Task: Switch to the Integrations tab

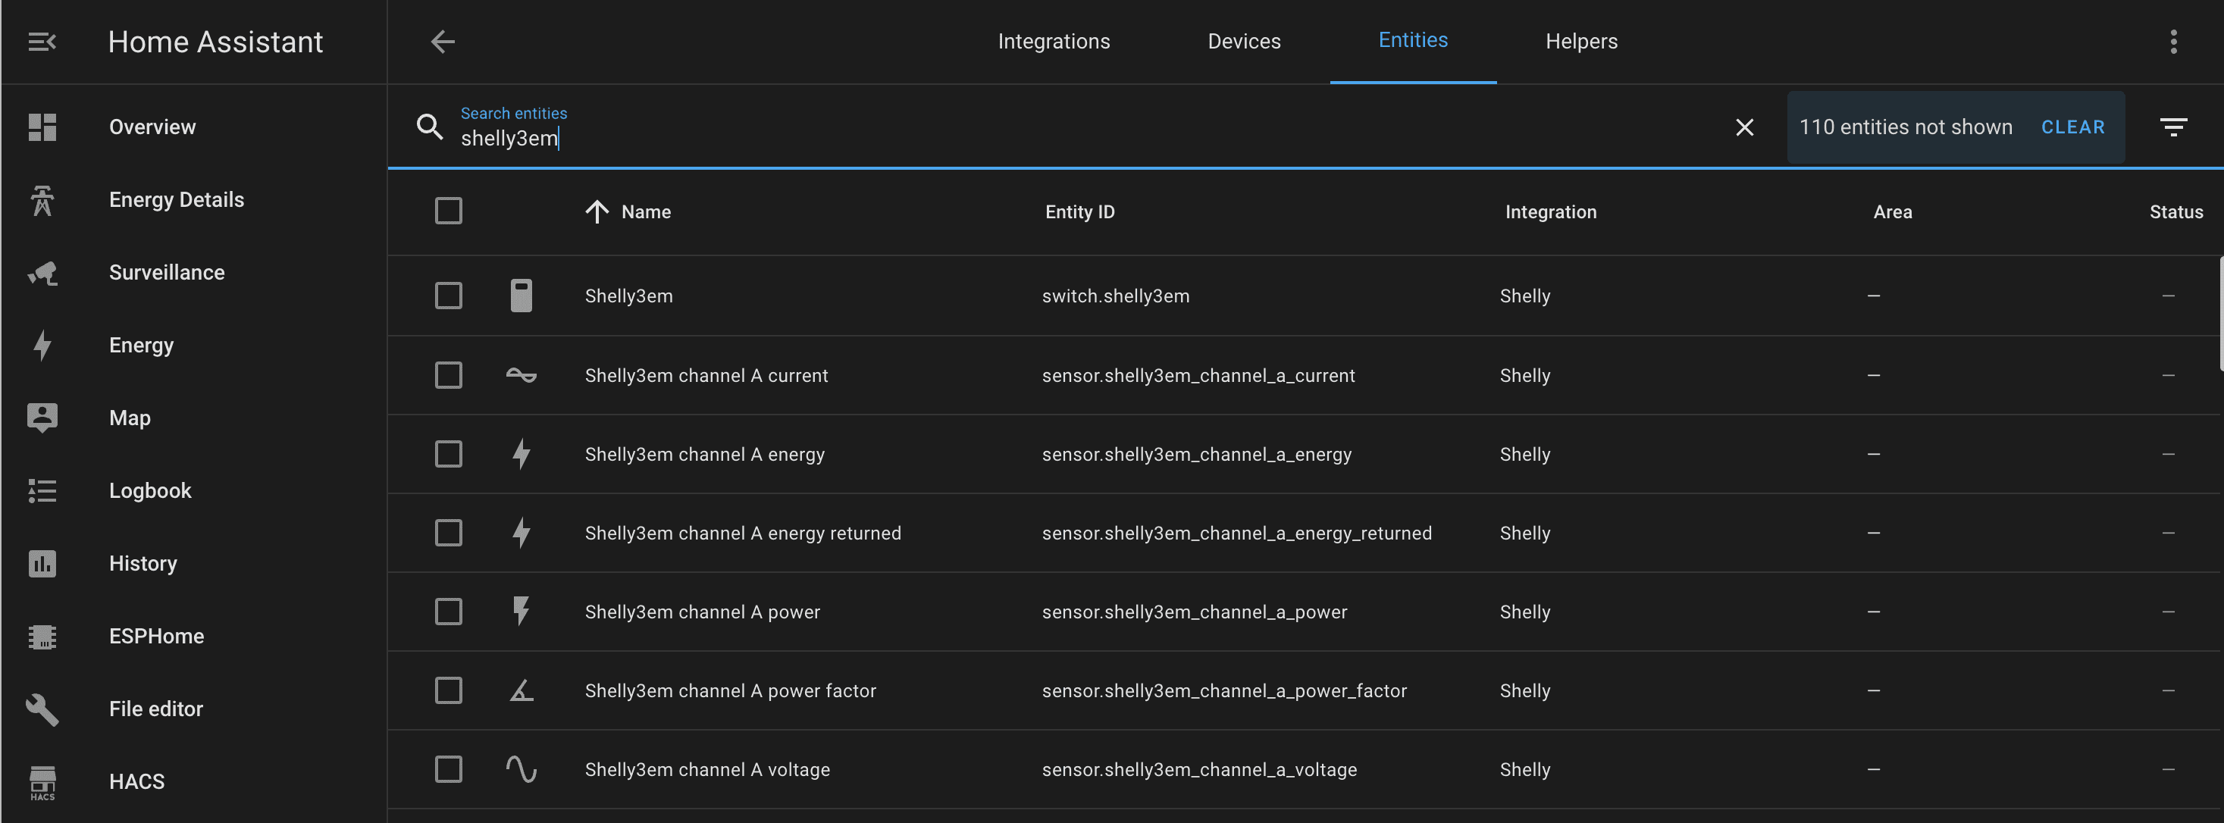Action: [x=1054, y=42]
